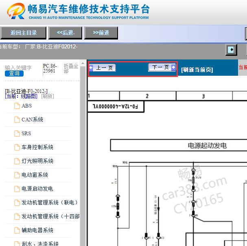Open 刮水、洗涤系统 item

pyautogui.click(x=40, y=244)
